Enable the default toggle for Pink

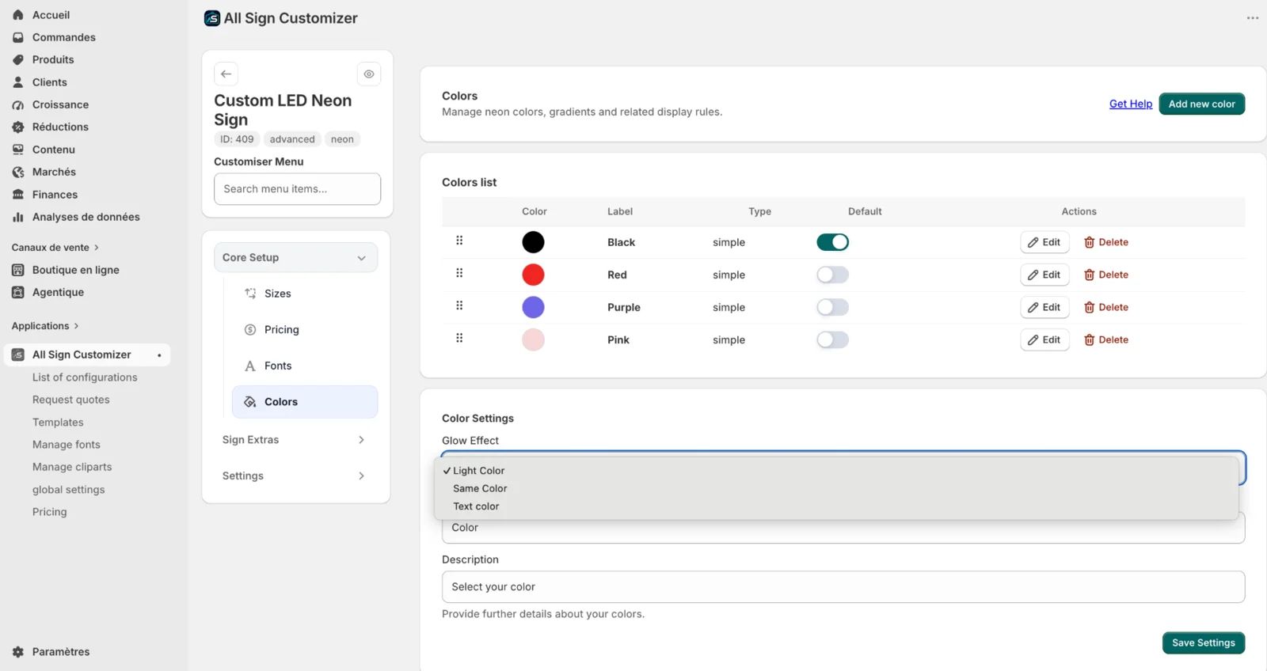click(x=833, y=339)
